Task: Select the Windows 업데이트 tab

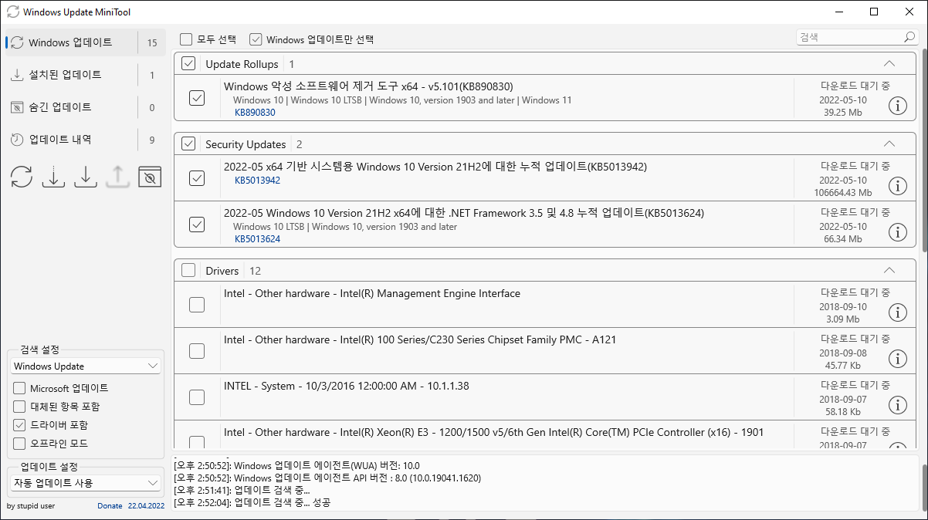Action: coord(85,42)
